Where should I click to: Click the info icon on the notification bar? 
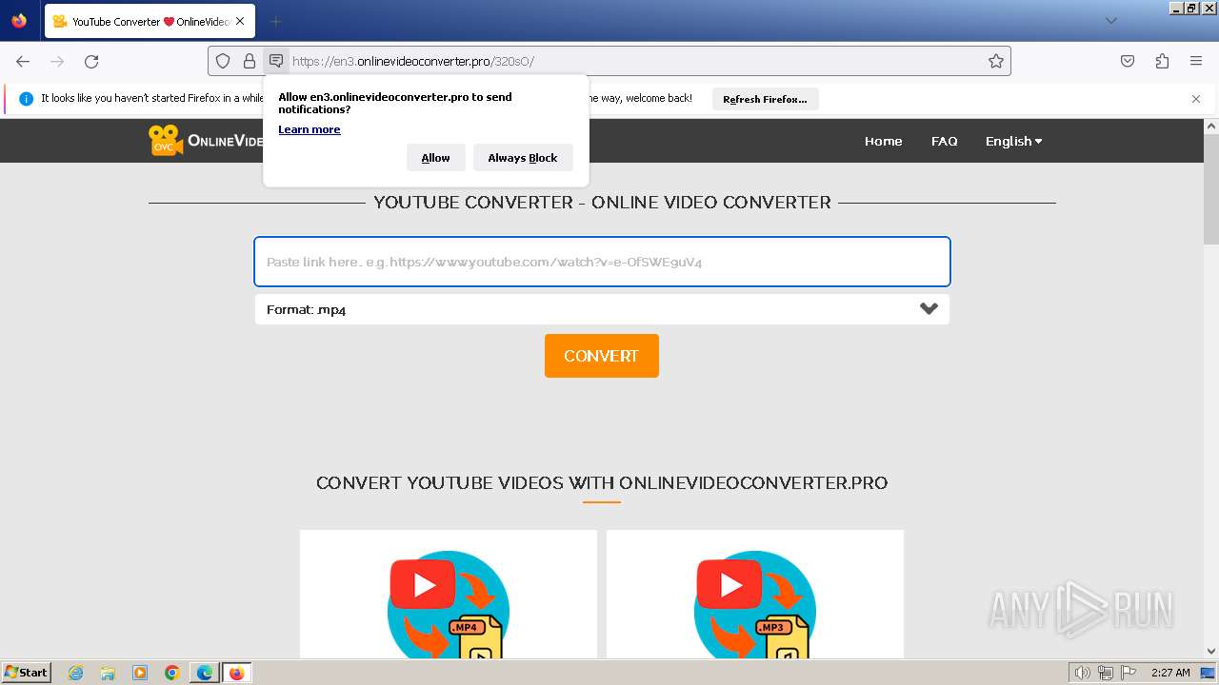26,98
